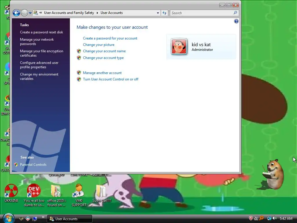297x223 pixels.
Task: Click the kid vs kat account name
Action: pyautogui.click(x=201, y=44)
